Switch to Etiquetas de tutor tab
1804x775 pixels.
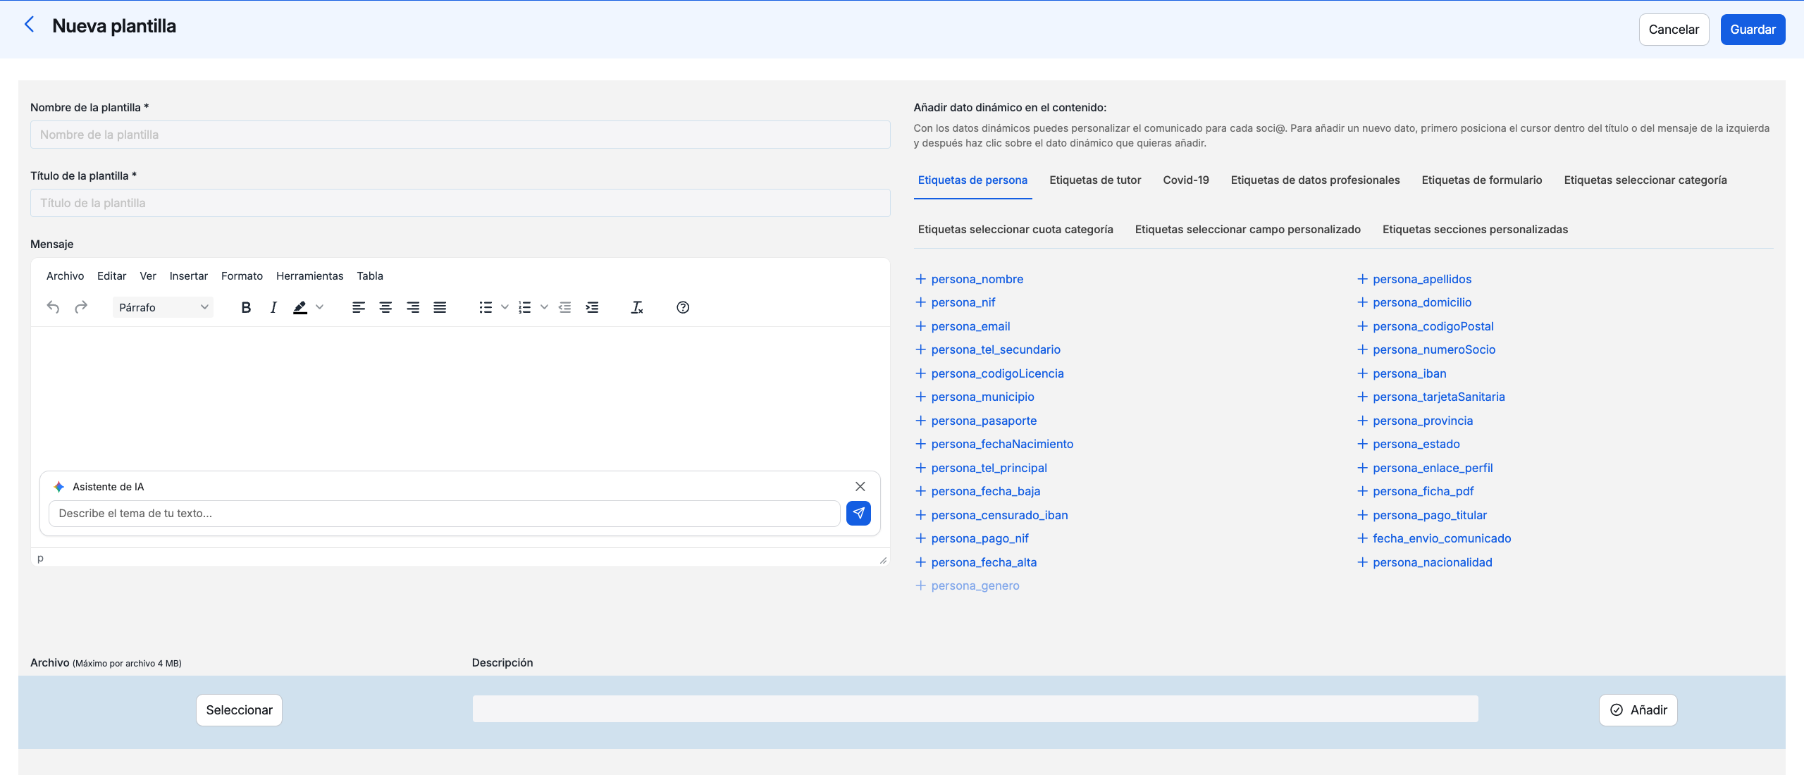[x=1095, y=180]
